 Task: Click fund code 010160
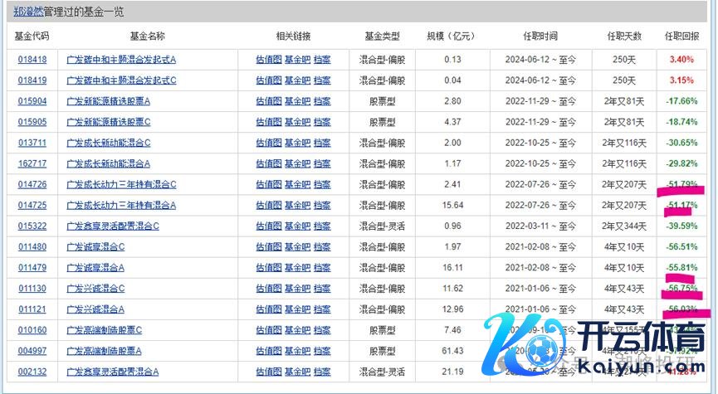pos(32,329)
